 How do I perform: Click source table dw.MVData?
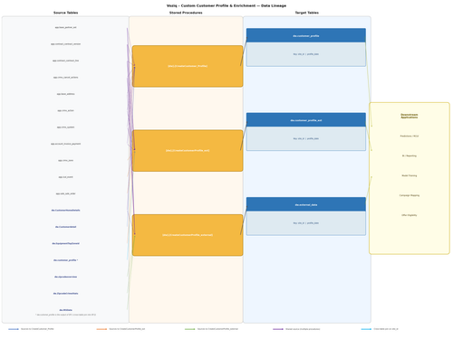[x=65, y=310]
